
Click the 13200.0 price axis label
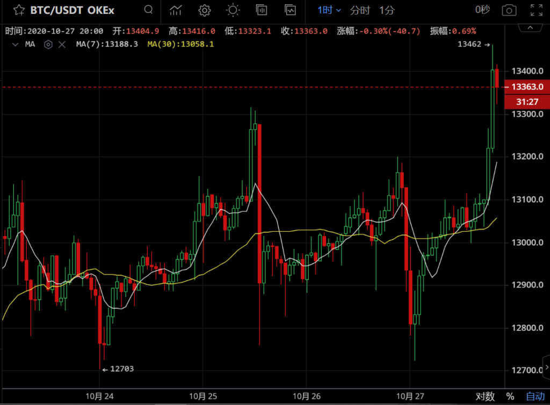tap(527, 157)
